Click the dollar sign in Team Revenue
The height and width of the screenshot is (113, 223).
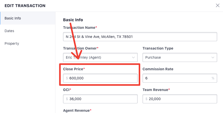[147, 99]
